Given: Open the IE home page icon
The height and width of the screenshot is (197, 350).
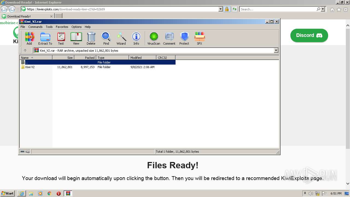Looking at the screenshot, I should (332, 10).
